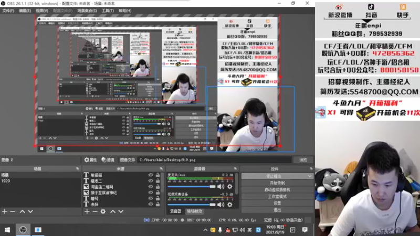Image resolution: width=420 pixels, height=236 pixels.
Task: Click the microphone tray icon
Action: [220, 230]
